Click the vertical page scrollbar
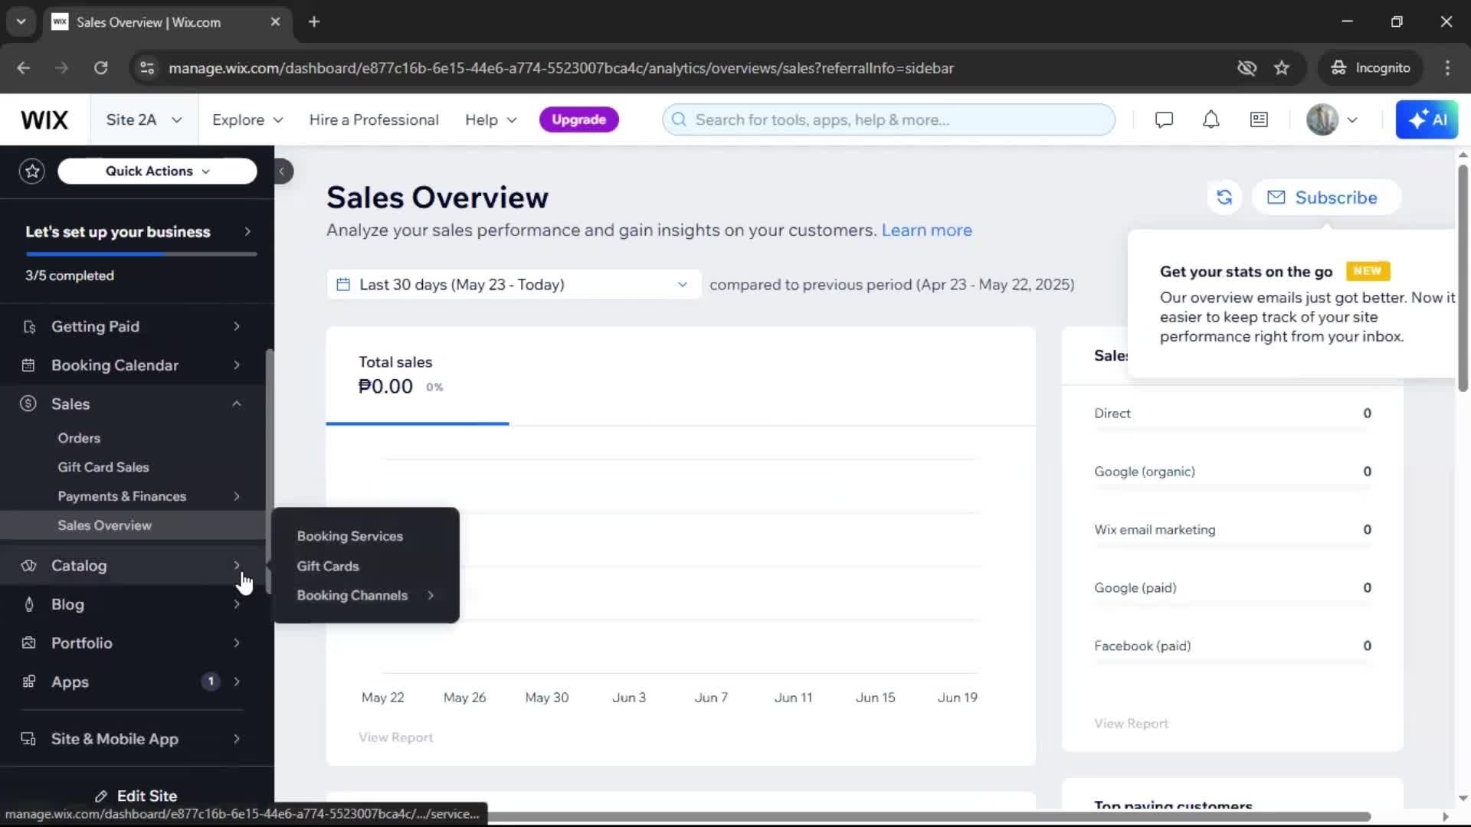 coord(1463,279)
